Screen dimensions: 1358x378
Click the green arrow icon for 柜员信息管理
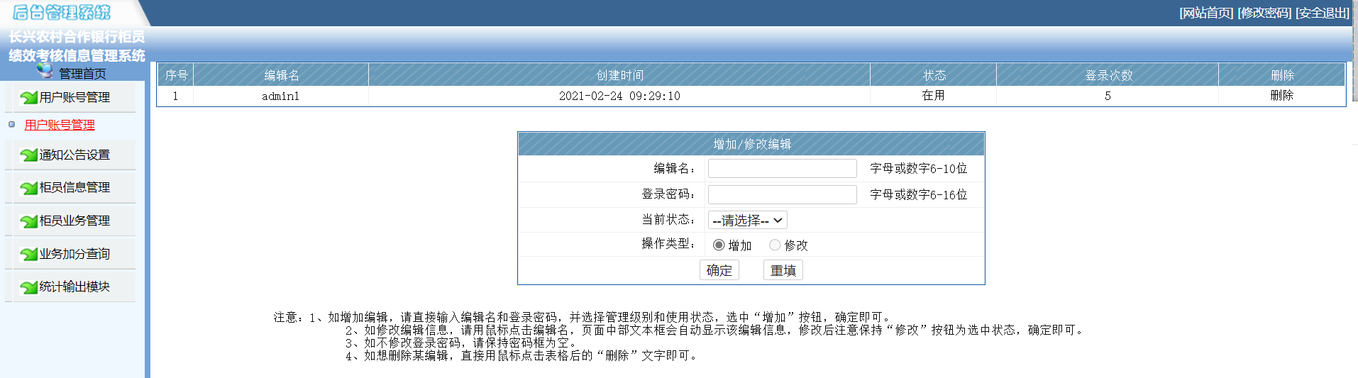pyautogui.click(x=29, y=188)
